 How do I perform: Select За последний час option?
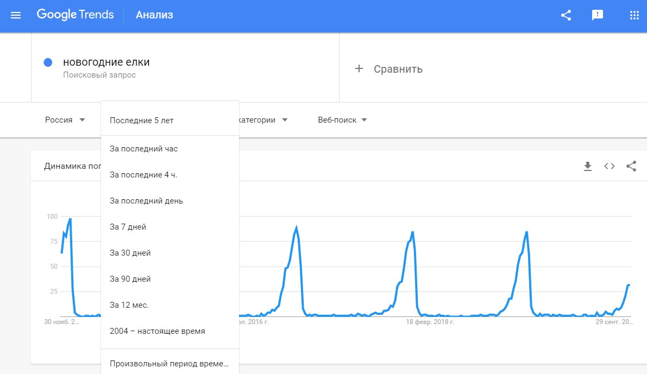143,149
